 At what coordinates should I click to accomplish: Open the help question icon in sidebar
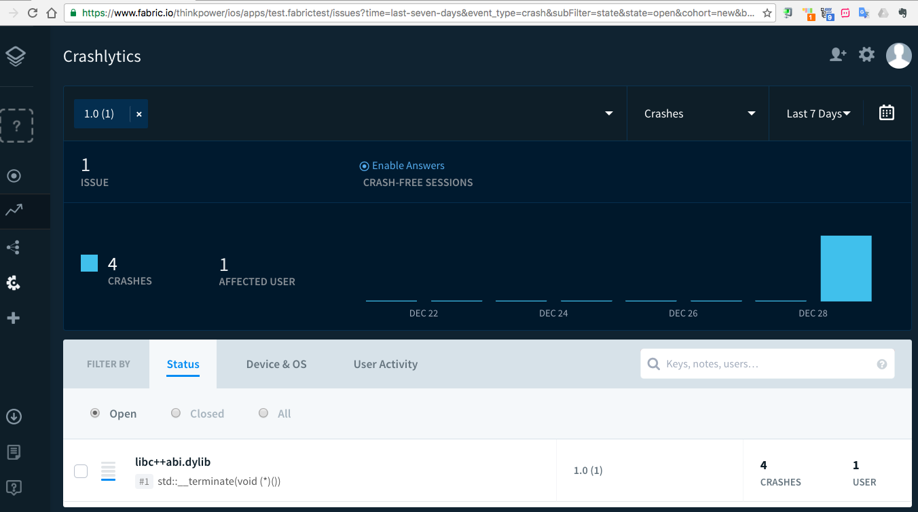[x=14, y=487]
